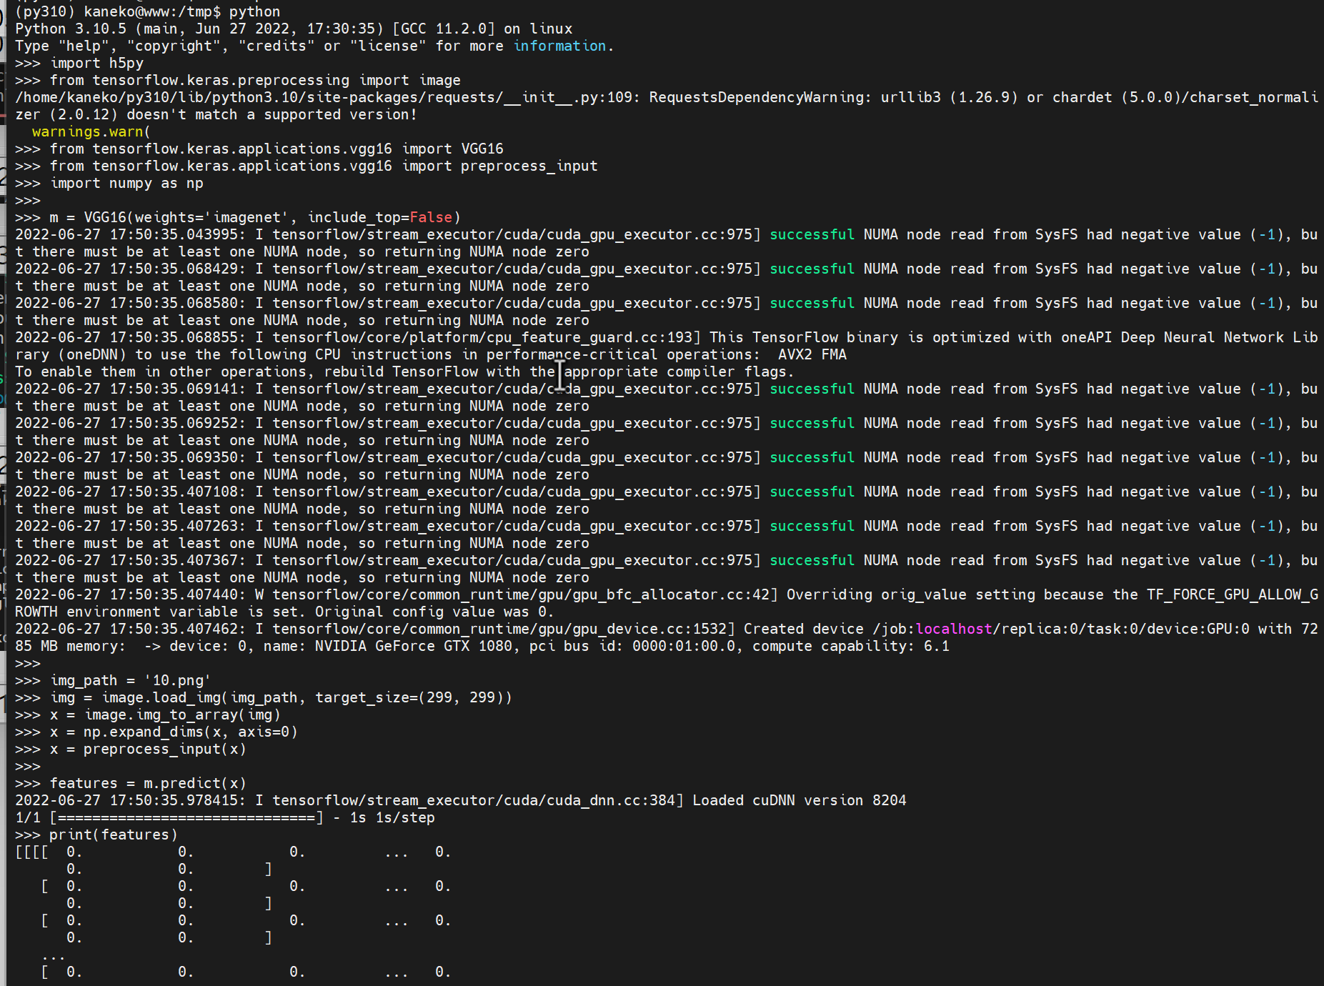The width and height of the screenshot is (1324, 986).
Task: Click the red 'False' in the VGG16 call
Action: point(431,217)
